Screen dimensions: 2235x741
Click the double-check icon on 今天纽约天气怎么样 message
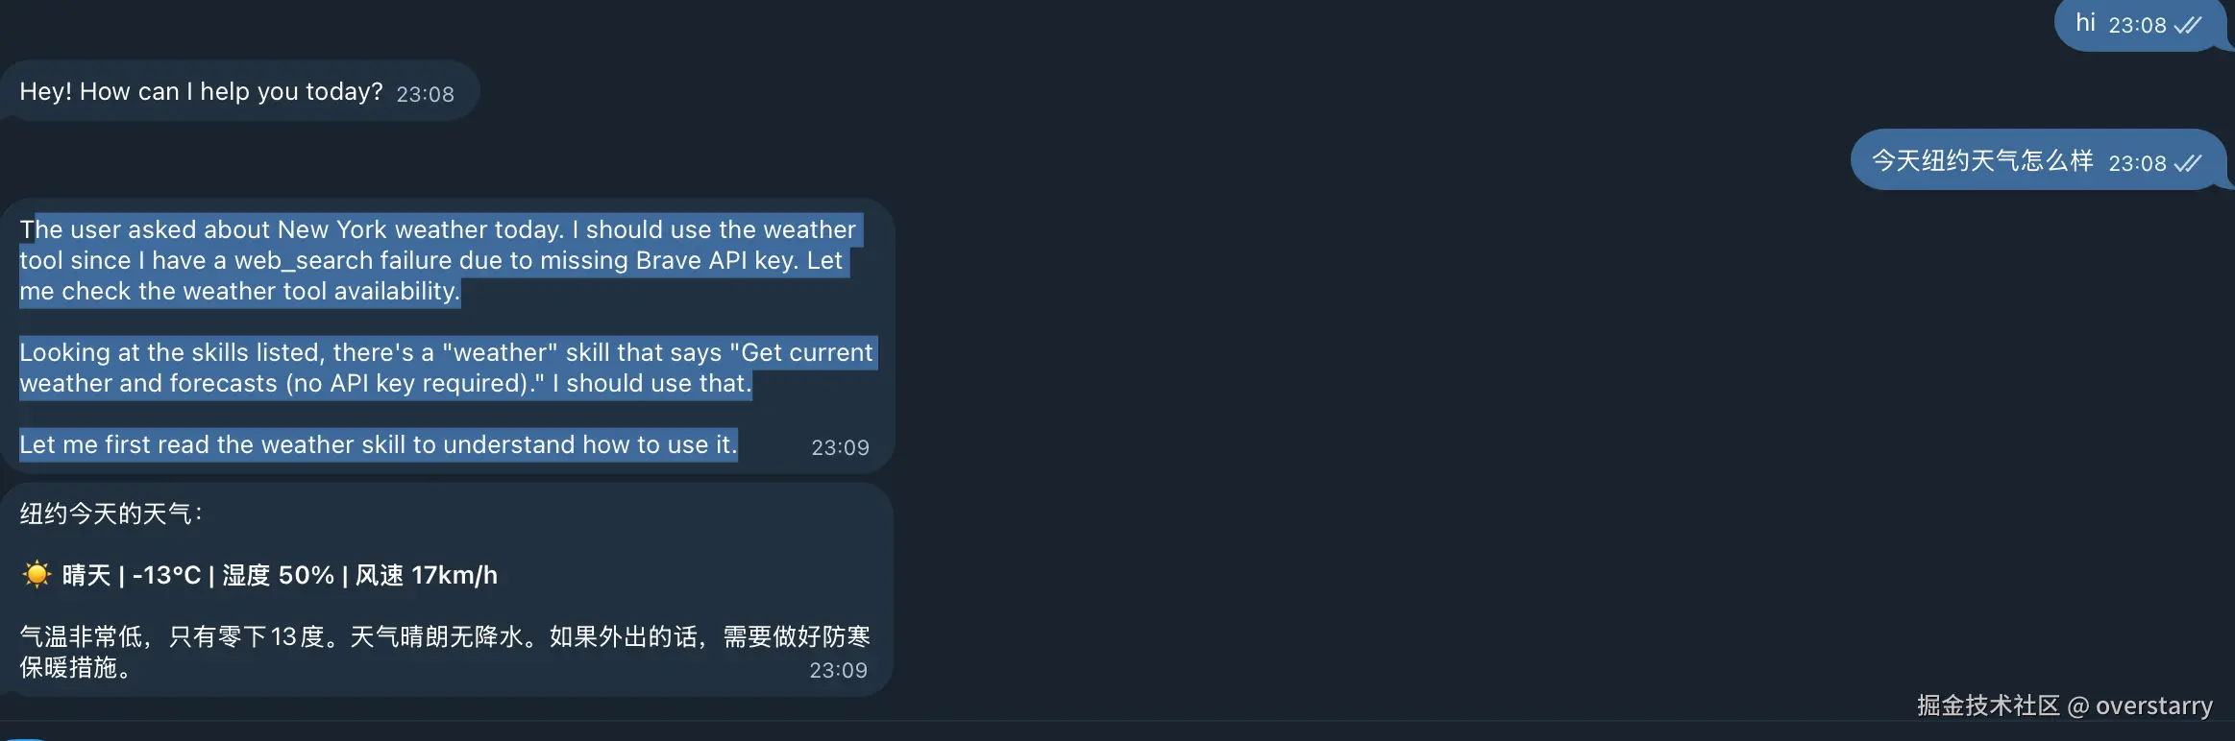tap(2188, 163)
